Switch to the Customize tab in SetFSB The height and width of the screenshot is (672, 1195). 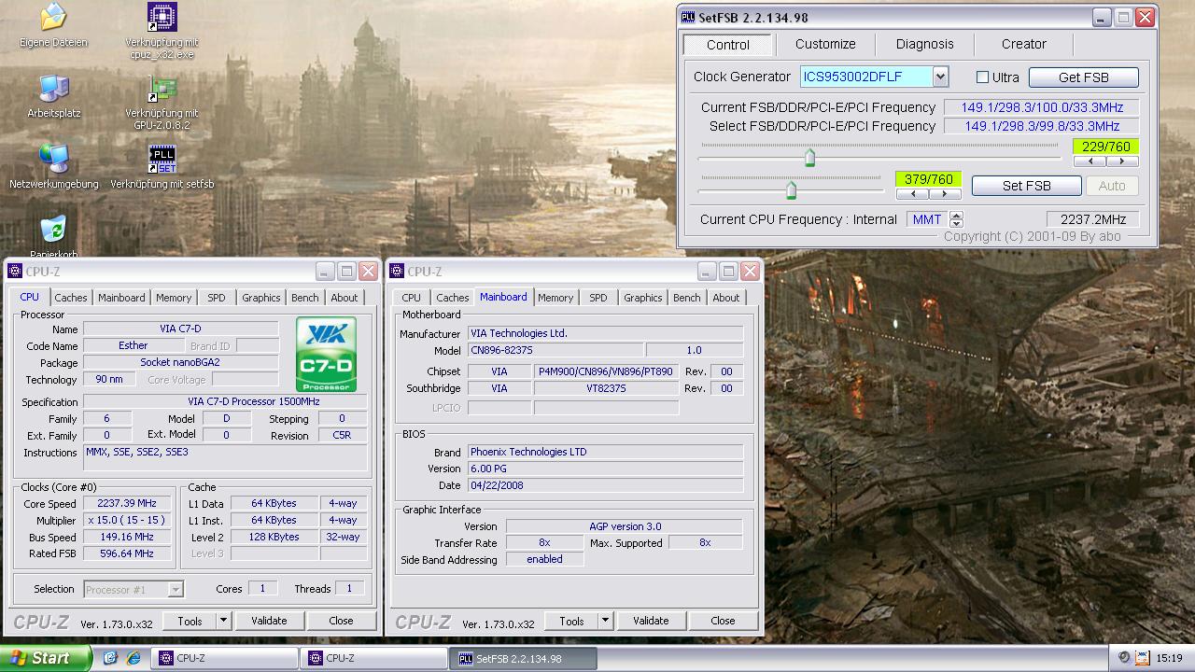pos(825,44)
